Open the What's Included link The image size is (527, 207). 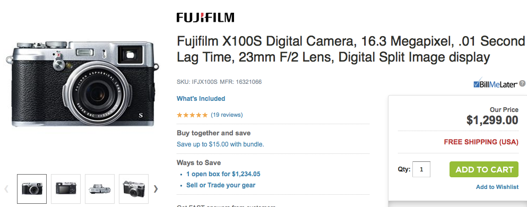click(x=201, y=99)
